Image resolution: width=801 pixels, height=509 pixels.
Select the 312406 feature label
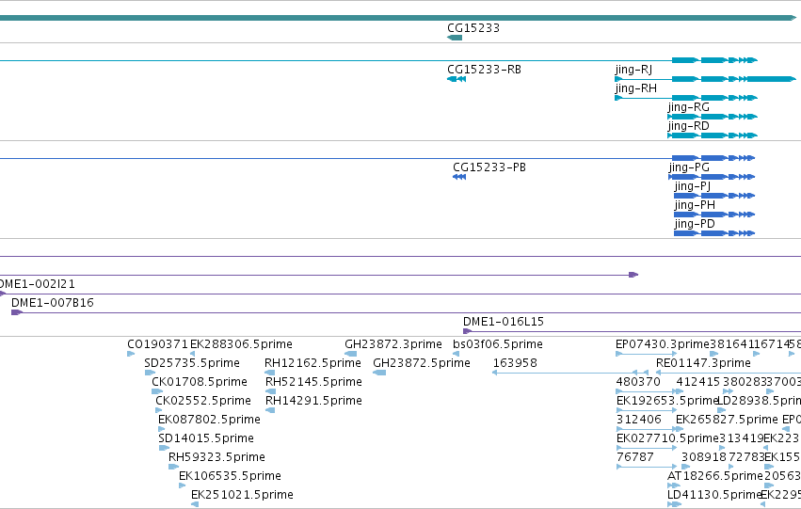(x=638, y=420)
